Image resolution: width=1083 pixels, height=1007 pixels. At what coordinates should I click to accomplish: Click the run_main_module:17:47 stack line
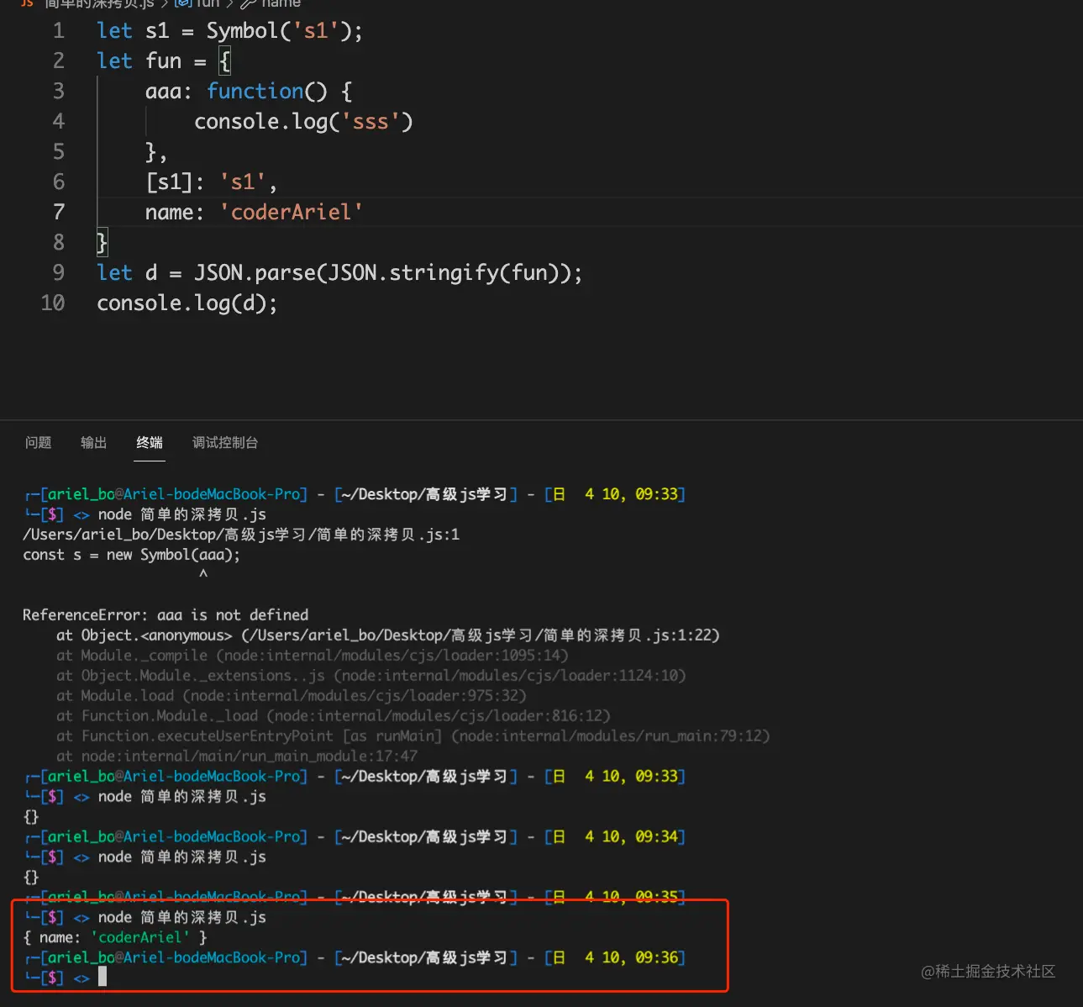coord(237,757)
